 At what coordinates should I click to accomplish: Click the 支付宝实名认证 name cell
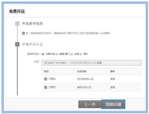click(85, 79)
